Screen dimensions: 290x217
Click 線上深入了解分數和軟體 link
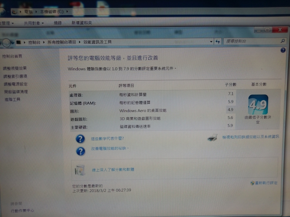(113, 170)
